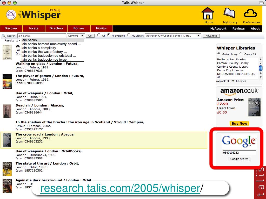Pick suggestion 'iain banks the wasp factory'

click(52, 52)
